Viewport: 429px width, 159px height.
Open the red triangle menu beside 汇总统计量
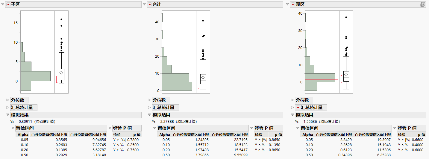pyautogui.click(x=298, y=108)
